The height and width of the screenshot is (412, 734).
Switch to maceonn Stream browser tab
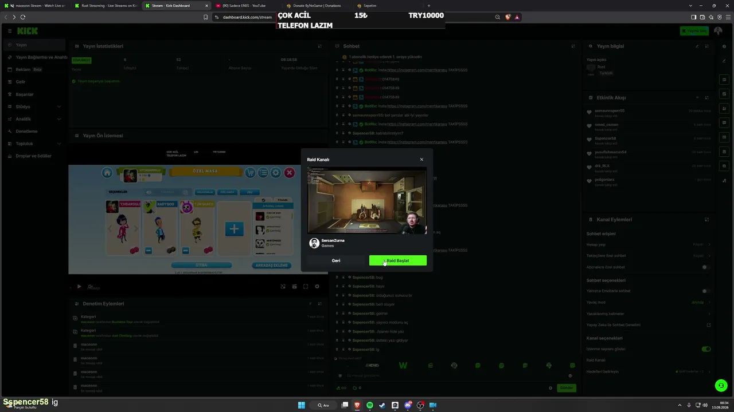point(37,6)
